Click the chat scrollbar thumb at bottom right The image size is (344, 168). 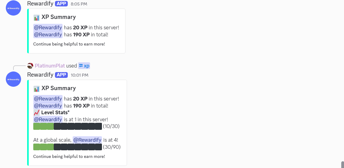(x=342, y=165)
